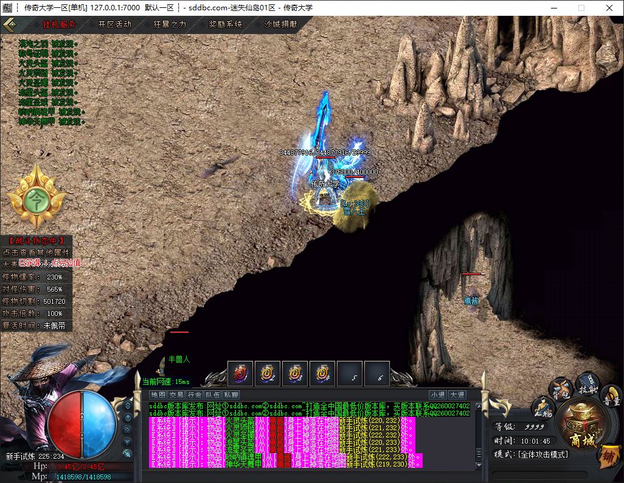Click the fourth round button beside orb

[x=128, y=441]
